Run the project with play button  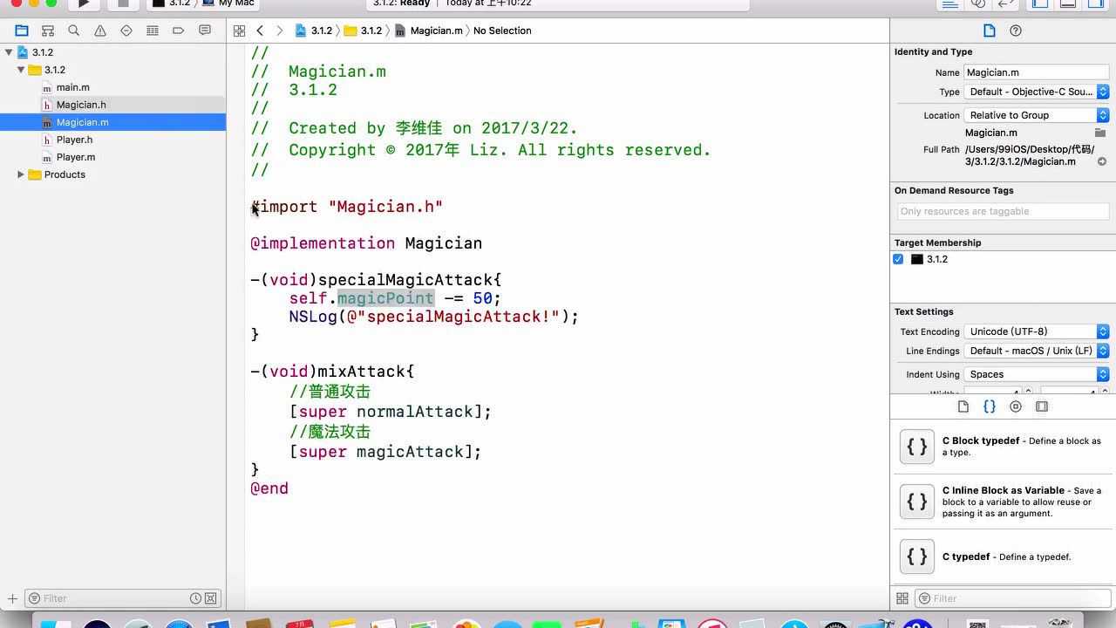coord(84,3)
